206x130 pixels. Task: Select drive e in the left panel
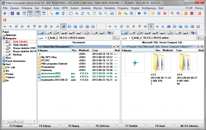(56, 33)
